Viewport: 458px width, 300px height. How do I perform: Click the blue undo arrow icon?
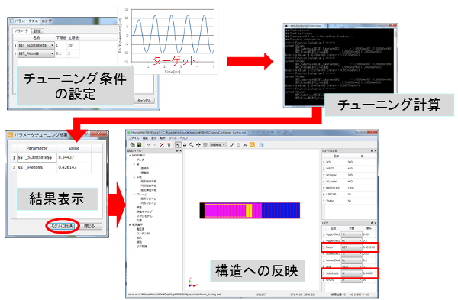148,144
